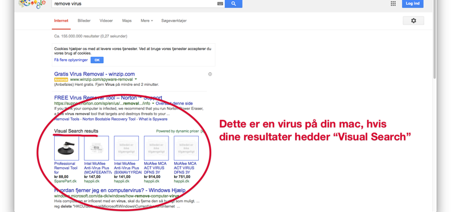Open the on-screen keyboard icon in search box
Image resolution: width=451 pixels, height=212 pixels.
click(x=220, y=4)
